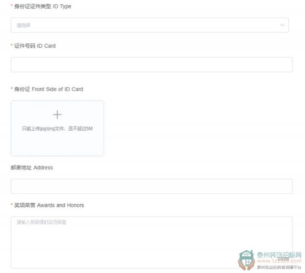Viewport: 305px width, 273px height.
Task: Click the 证件号码 ID Card label
Action: point(35,46)
